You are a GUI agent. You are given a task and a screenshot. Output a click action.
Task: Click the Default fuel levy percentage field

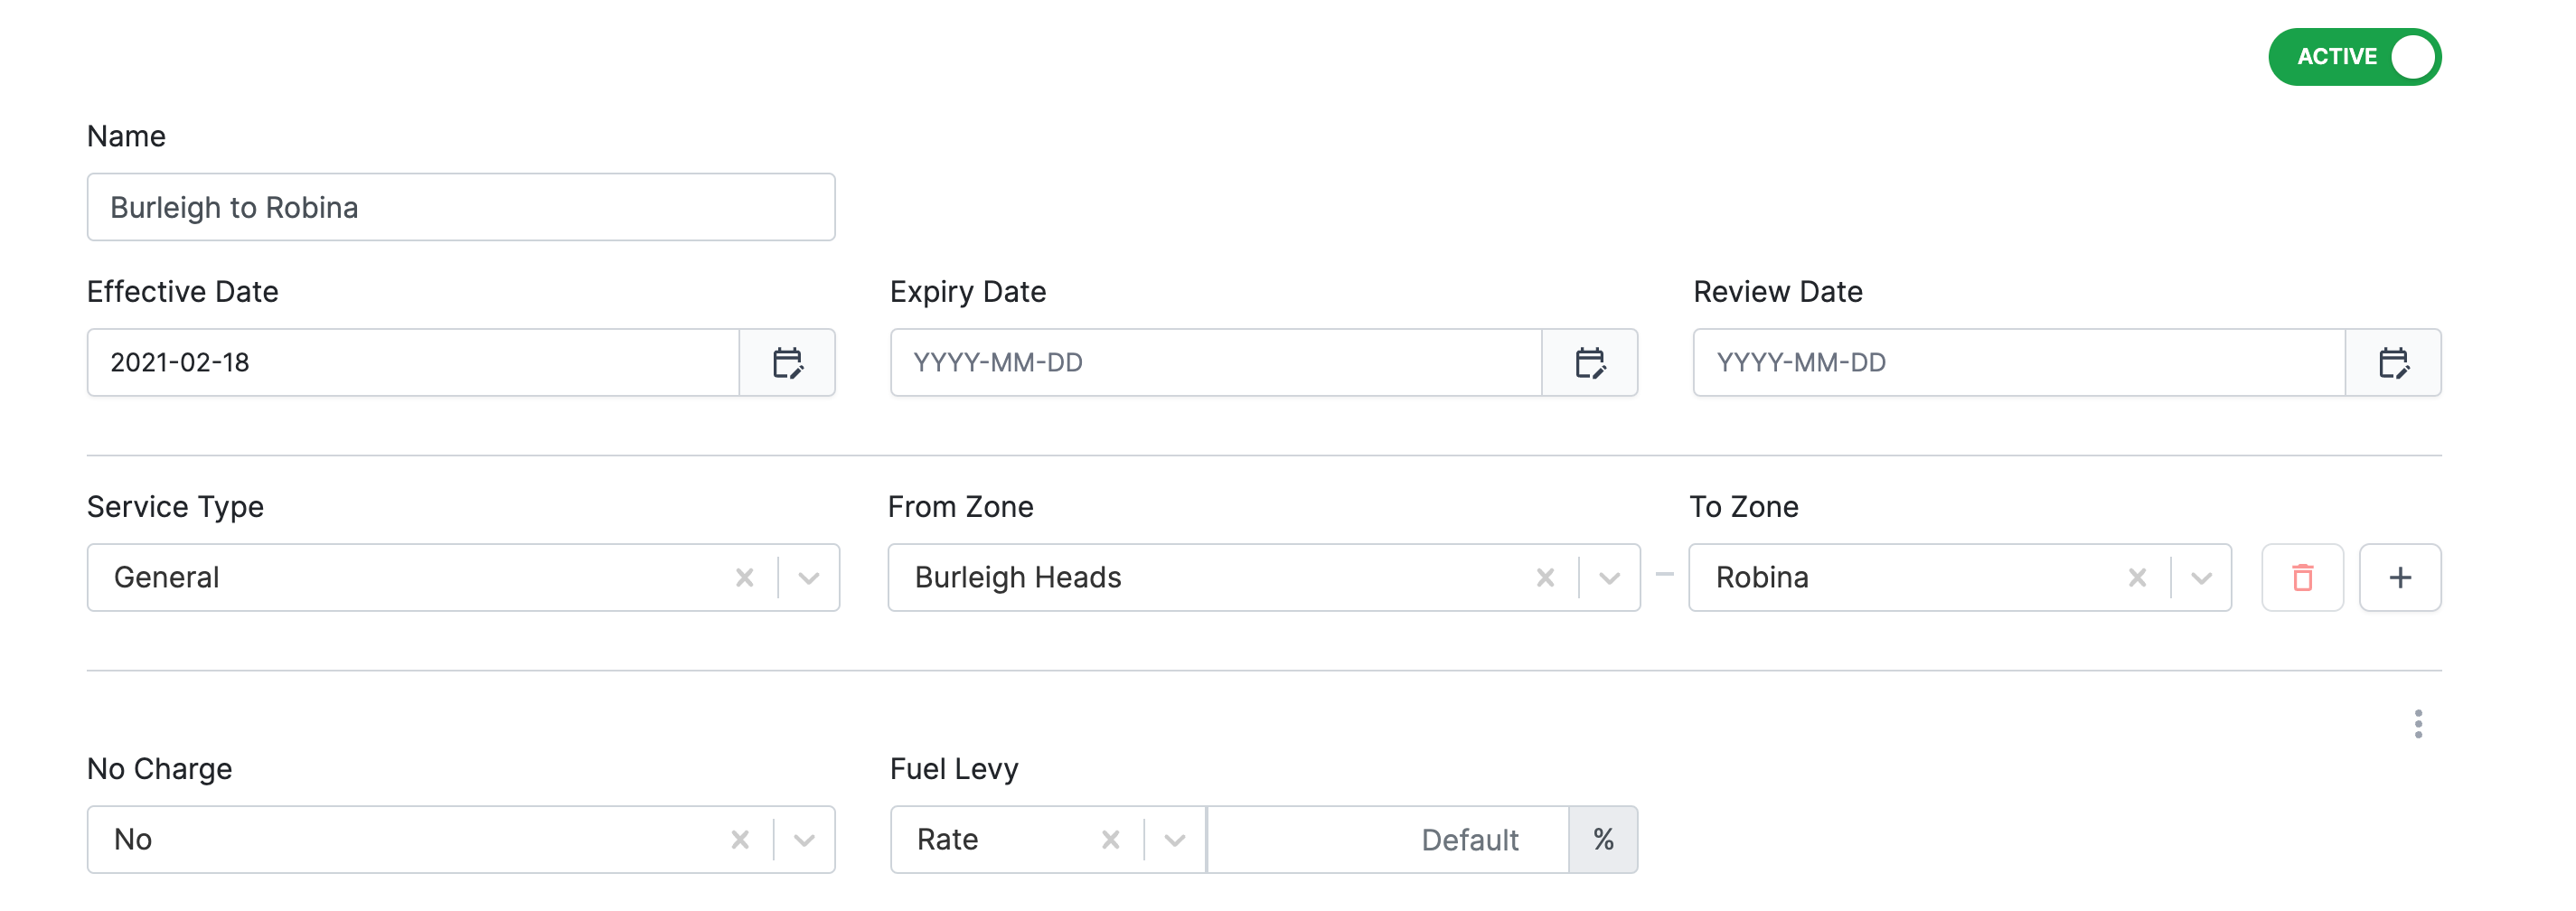tap(1390, 839)
